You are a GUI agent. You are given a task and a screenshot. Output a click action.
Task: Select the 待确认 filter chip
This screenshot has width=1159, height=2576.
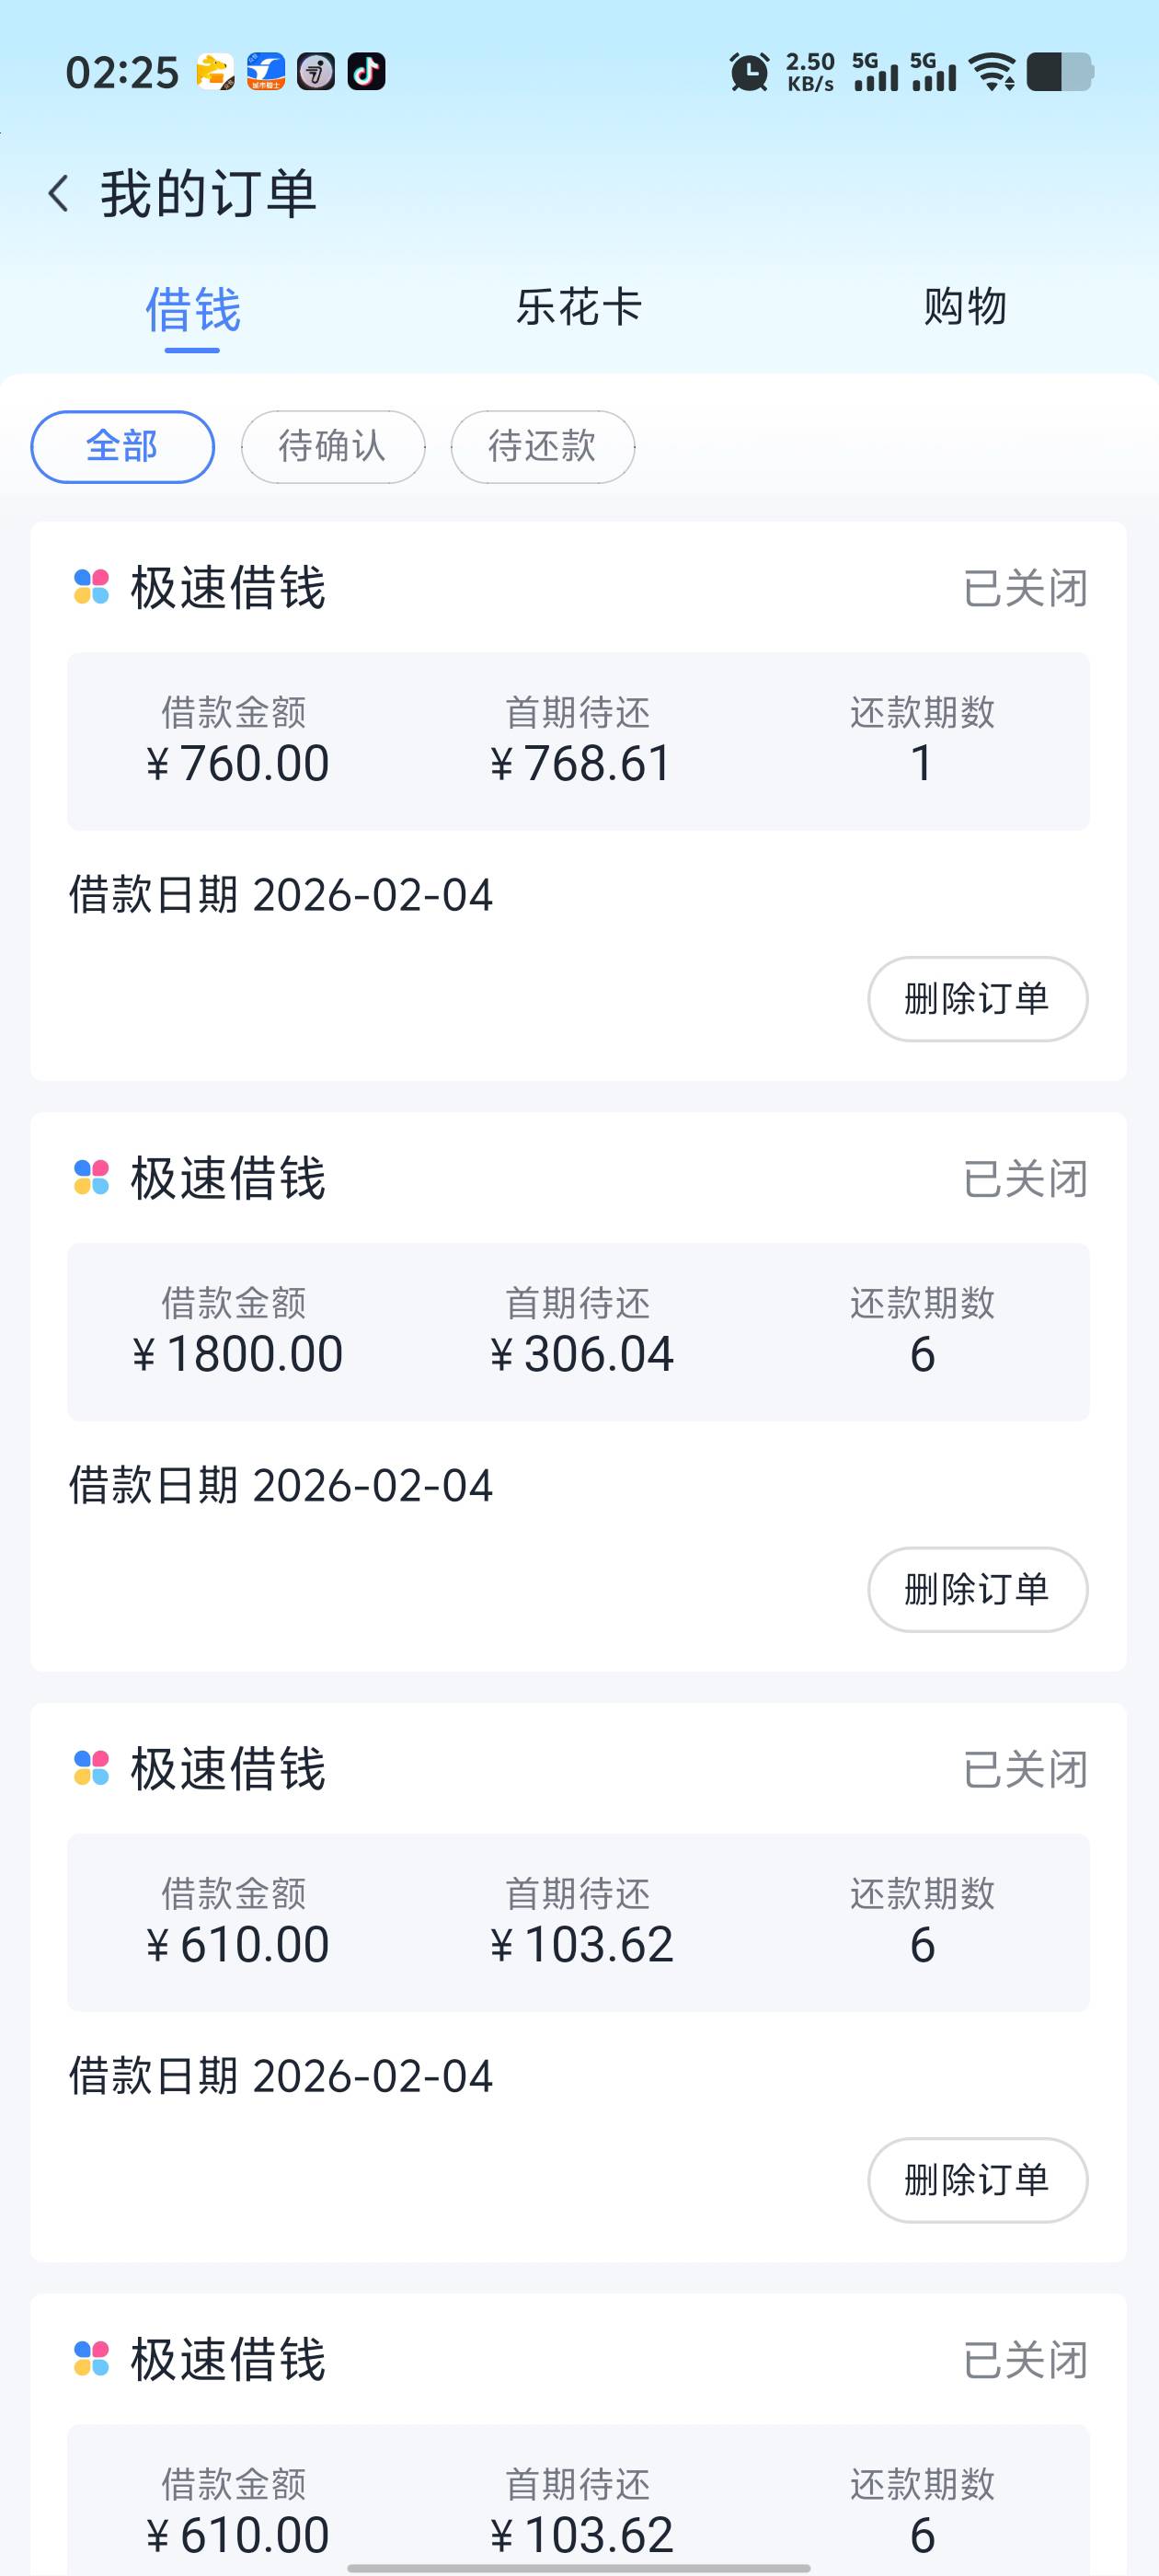click(333, 446)
